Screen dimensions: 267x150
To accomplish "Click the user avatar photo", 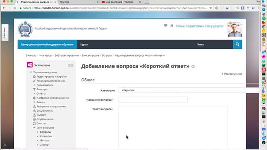I will click(x=235, y=29).
